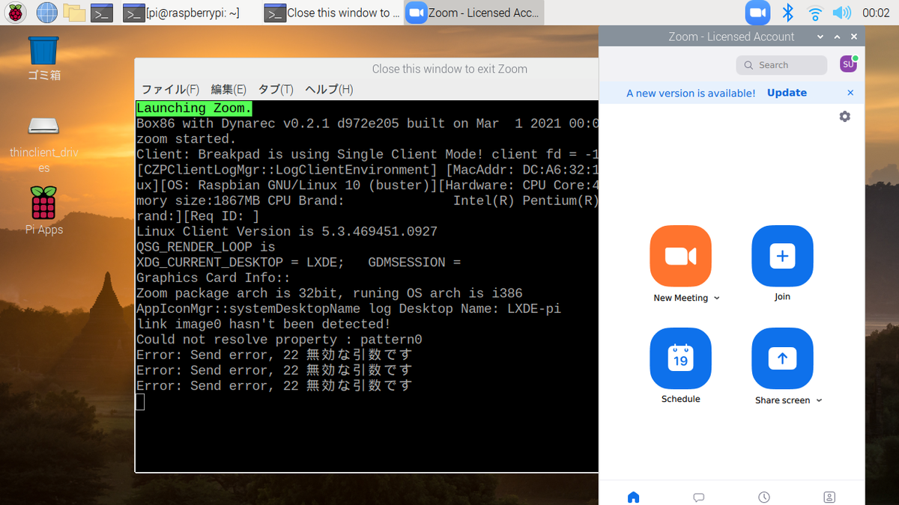This screenshot has height=505, width=899.
Task: Open the ファイル(F) menu in terminal
Action: point(170,89)
